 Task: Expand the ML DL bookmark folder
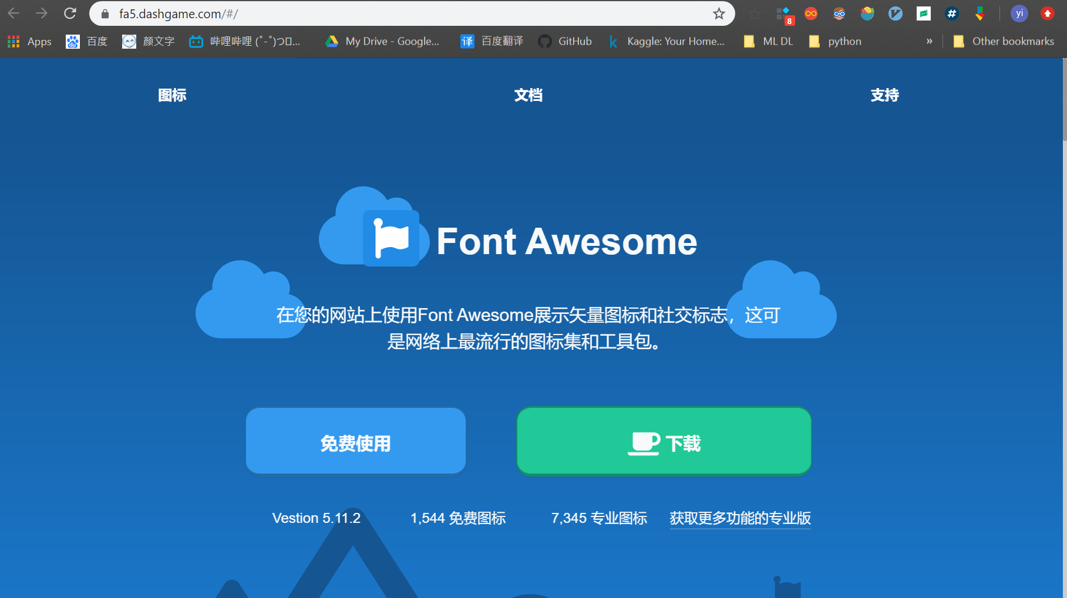point(768,41)
